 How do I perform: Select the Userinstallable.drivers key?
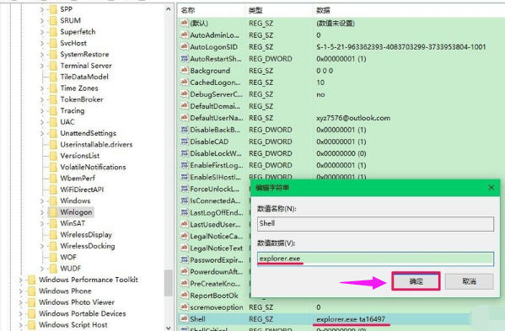tap(96, 144)
